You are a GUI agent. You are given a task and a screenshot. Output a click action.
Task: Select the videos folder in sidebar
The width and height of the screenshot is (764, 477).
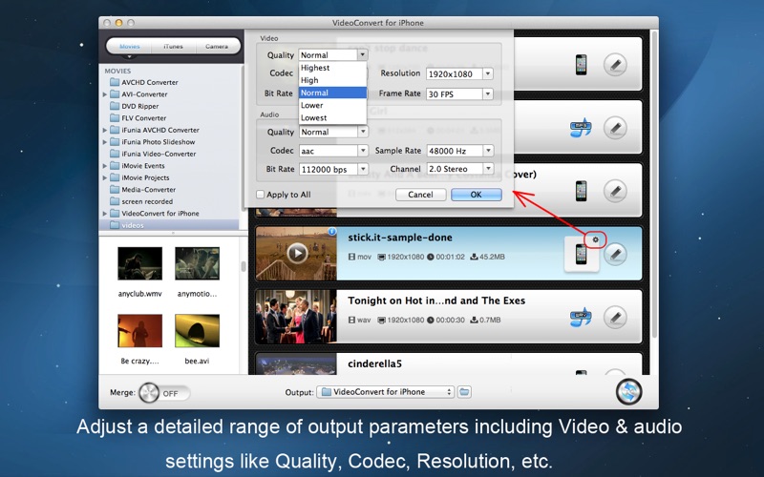(x=169, y=225)
